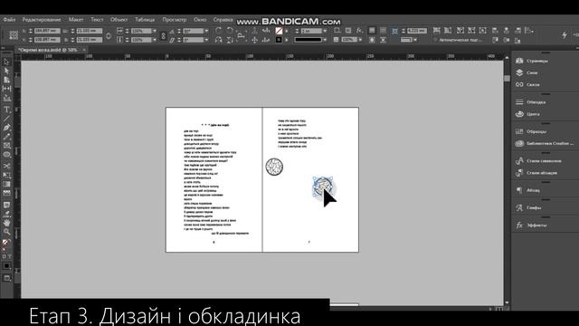
Task: Select the Selection tool arrow
Action: click(x=6, y=62)
